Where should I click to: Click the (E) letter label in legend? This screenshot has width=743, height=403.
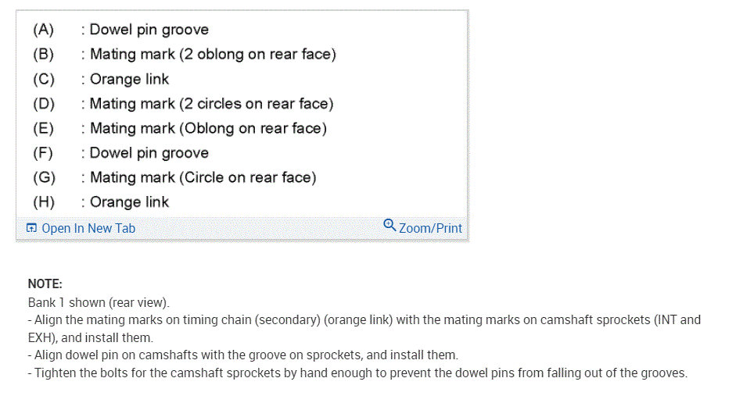click(x=44, y=128)
